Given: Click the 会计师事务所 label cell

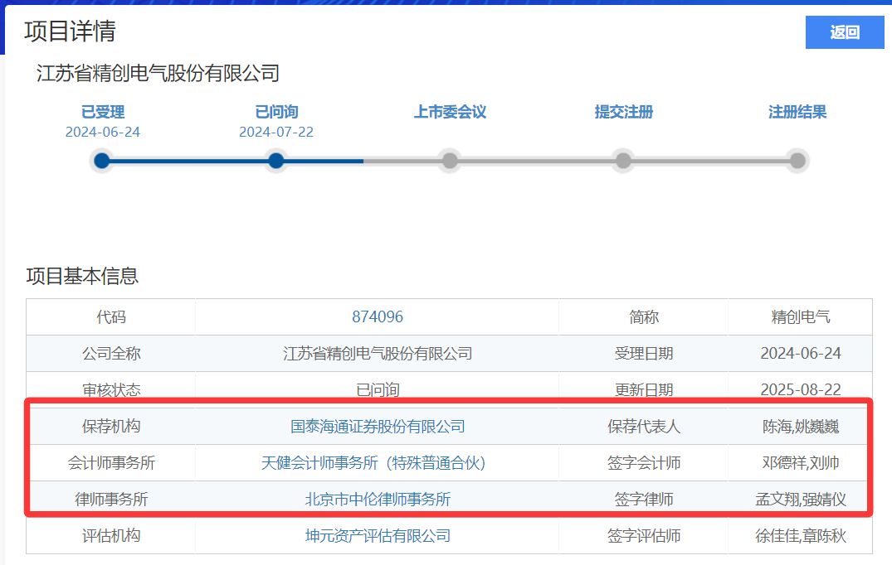Looking at the screenshot, I should coord(111,463).
